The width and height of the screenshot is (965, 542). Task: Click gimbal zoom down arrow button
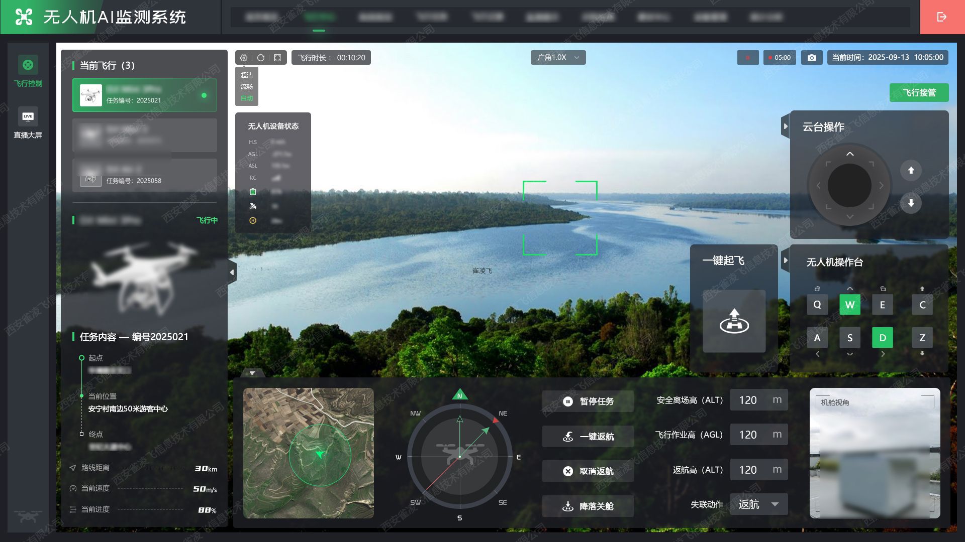pyautogui.click(x=911, y=203)
